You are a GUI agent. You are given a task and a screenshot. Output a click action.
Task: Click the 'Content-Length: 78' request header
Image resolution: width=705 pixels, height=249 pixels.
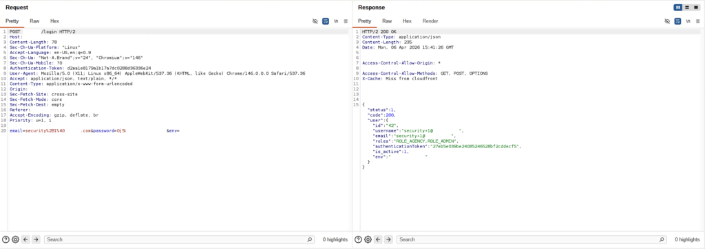click(33, 42)
